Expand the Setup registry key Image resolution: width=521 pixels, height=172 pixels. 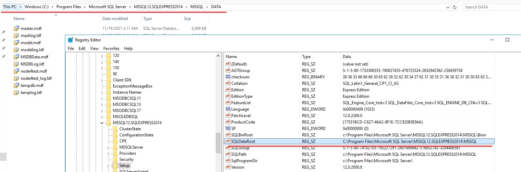click(108, 166)
